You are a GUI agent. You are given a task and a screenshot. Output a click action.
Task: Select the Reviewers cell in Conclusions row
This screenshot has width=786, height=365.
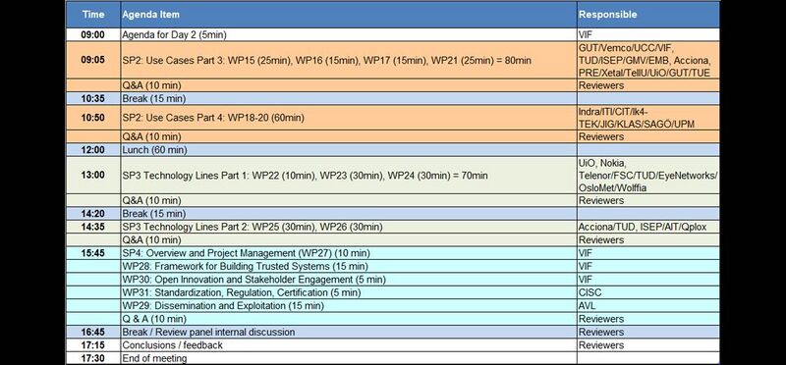click(648, 345)
